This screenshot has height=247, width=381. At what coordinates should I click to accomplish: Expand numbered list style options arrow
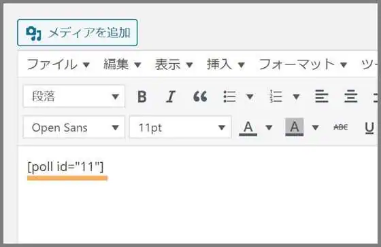pos(296,97)
